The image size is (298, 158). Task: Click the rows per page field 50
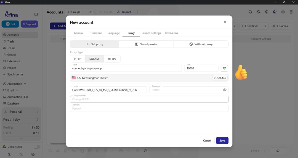[x=278, y=151]
